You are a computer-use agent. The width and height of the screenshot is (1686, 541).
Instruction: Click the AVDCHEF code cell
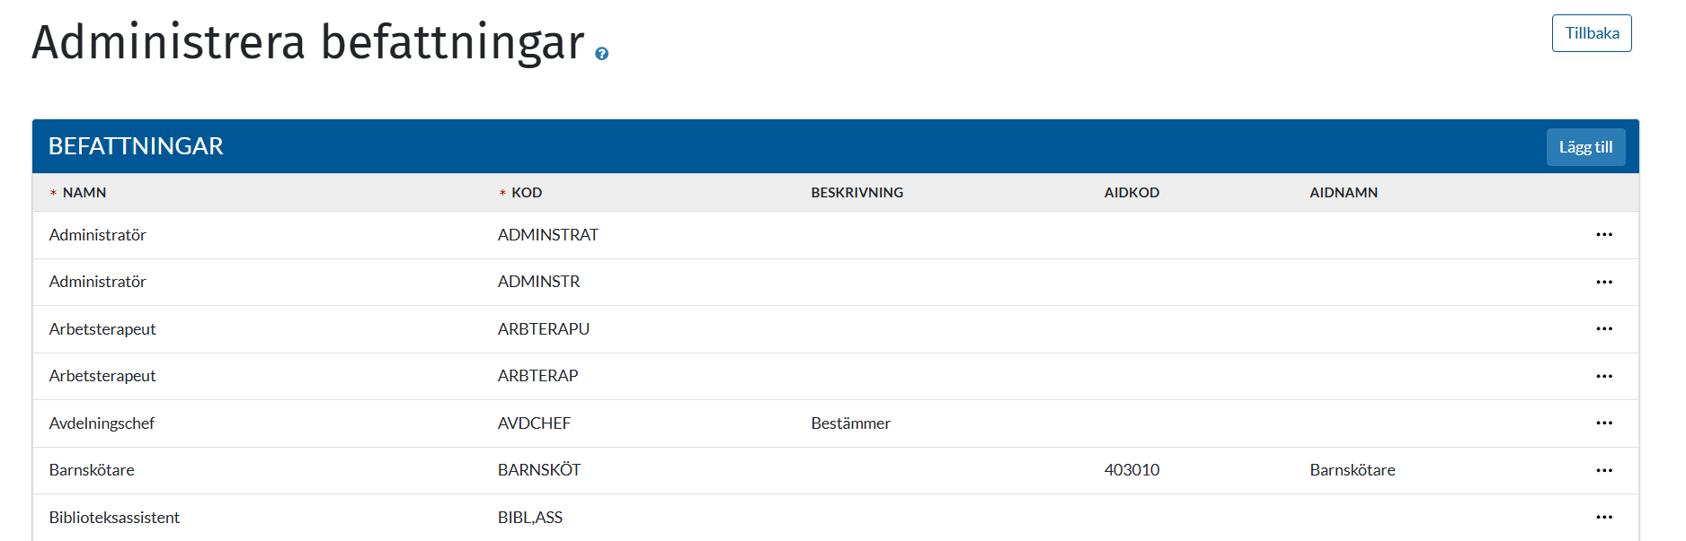[534, 423]
